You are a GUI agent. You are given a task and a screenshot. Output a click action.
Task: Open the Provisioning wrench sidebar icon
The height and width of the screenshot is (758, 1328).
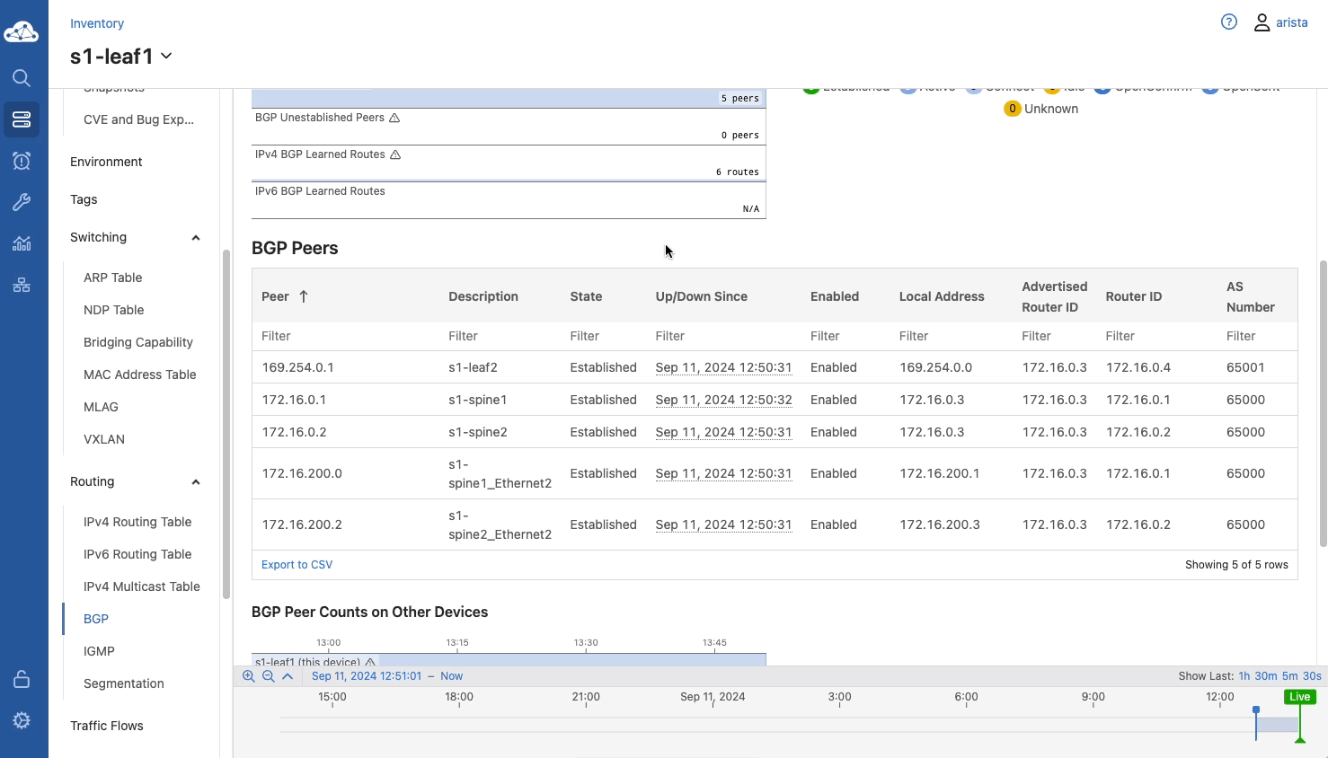22,202
